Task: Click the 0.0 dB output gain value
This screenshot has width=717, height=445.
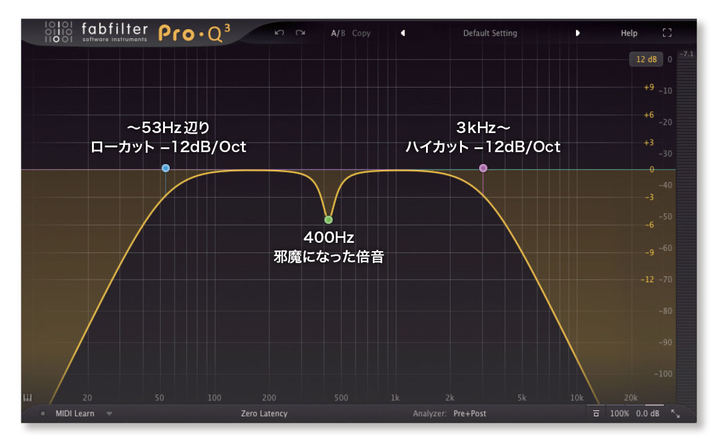Action: (646, 413)
